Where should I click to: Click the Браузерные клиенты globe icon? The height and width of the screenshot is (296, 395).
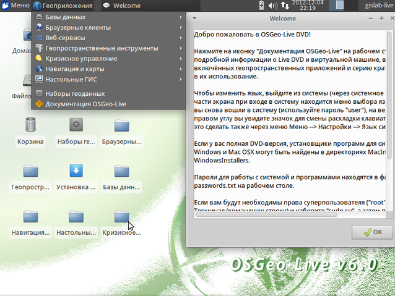(39, 27)
